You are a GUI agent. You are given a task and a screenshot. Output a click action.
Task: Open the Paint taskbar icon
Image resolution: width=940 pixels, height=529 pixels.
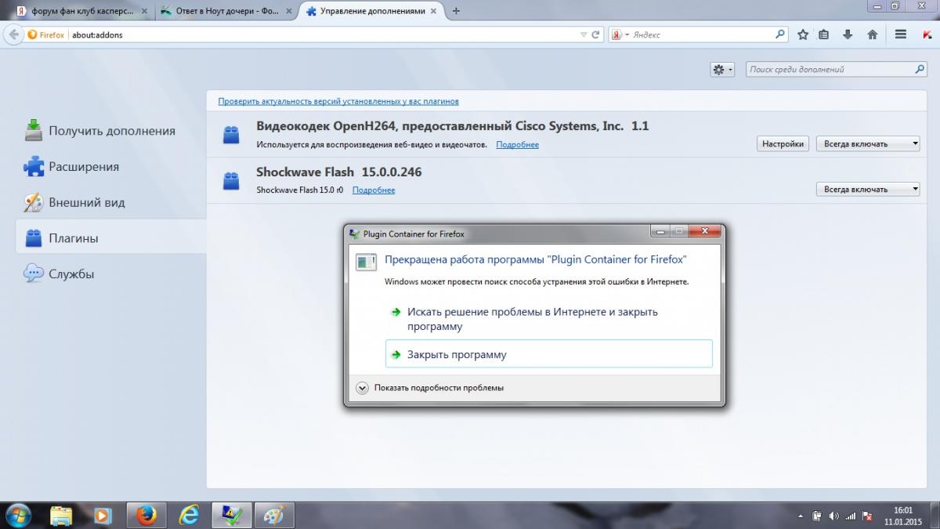coord(274,515)
